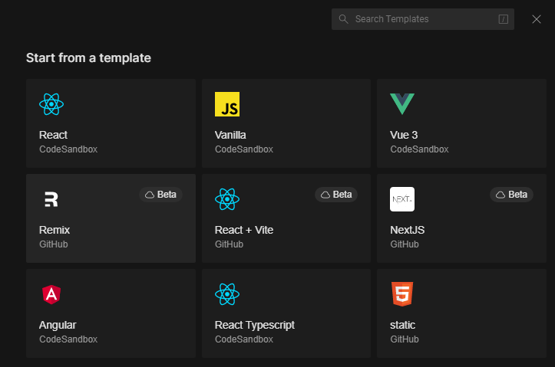The width and height of the screenshot is (555, 367).
Task: Close the template dialog with X
Action: click(x=537, y=19)
